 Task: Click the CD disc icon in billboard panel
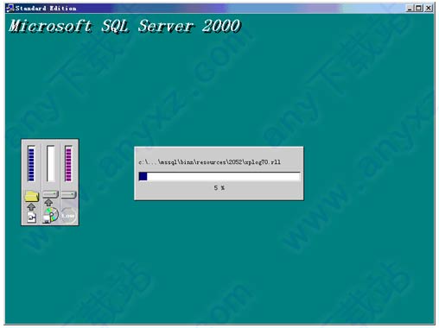pos(51,215)
